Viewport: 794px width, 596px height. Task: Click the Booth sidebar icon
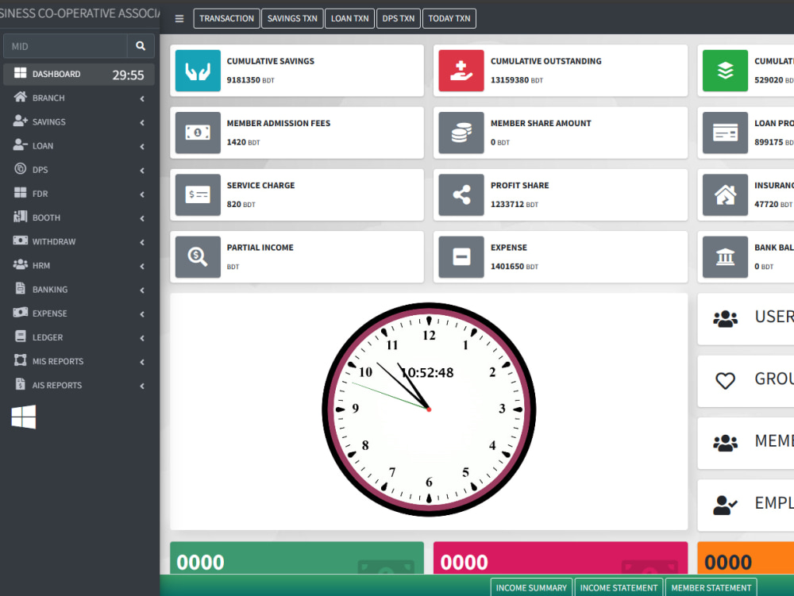(21, 217)
